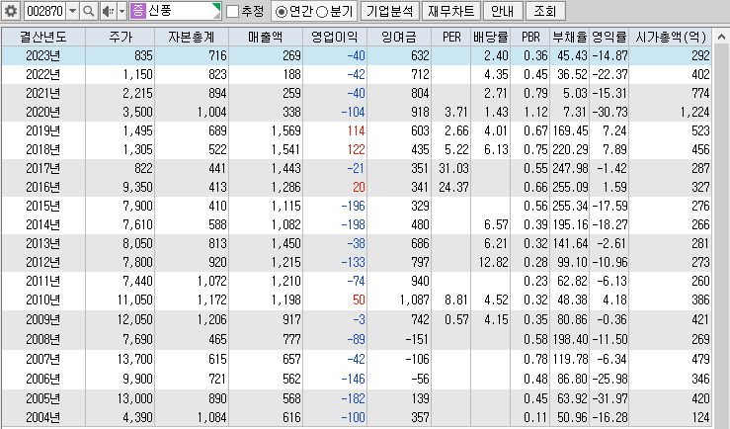The image size is (730, 429).
Task: Click stock price 13,700 in 2007년 row
Action: pyautogui.click(x=134, y=359)
